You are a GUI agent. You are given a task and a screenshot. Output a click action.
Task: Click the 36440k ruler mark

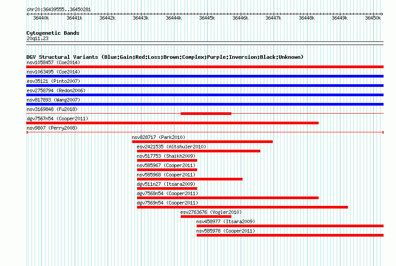coord(41,18)
